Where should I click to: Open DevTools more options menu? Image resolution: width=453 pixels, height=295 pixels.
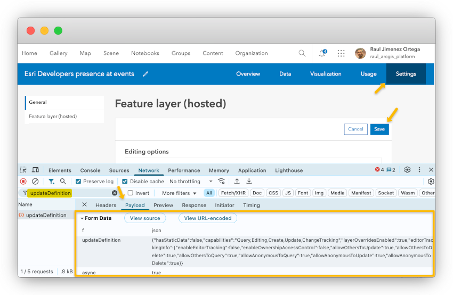(x=419, y=170)
